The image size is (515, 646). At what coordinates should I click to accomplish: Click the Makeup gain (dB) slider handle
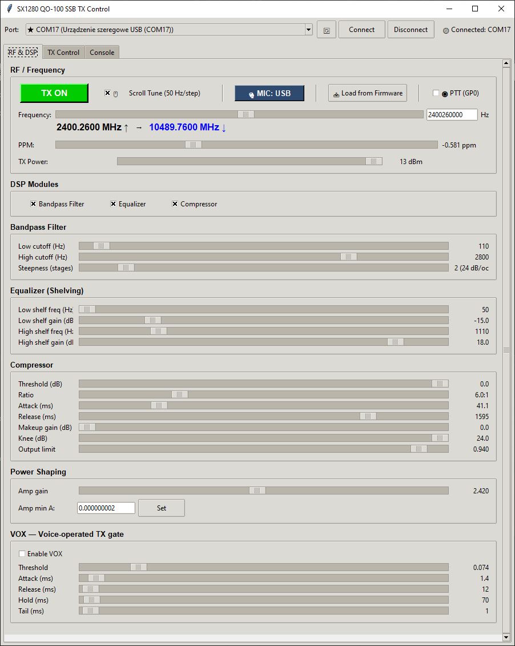(x=87, y=427)
